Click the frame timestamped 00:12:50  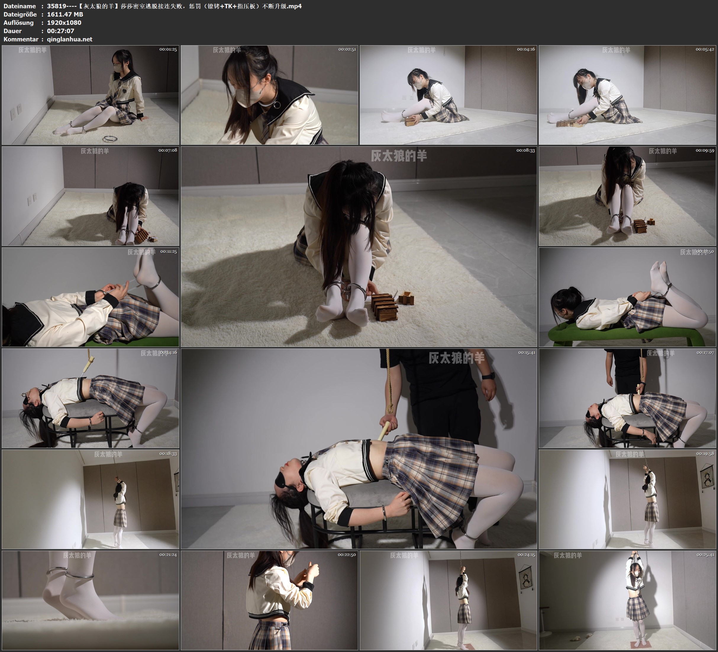click(x=627, y=297)
